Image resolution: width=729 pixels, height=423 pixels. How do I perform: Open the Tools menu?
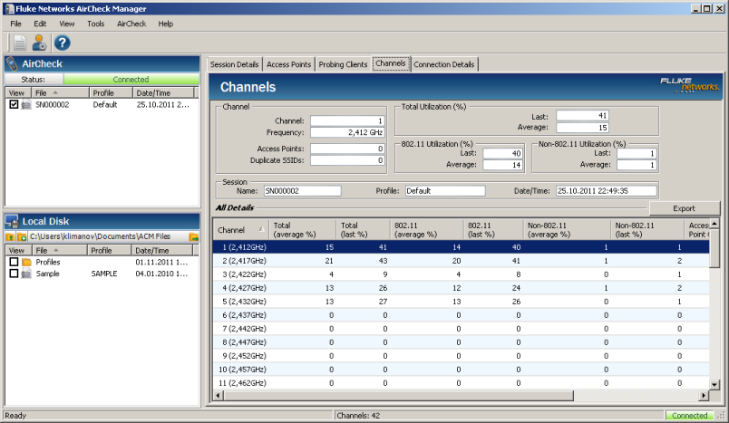click(x=96, y=24)
